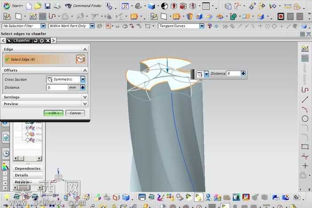Click the black-and-white half-shaded sphere icon
The width and height of the screenshot is (312, 208).
pos(164,6)
